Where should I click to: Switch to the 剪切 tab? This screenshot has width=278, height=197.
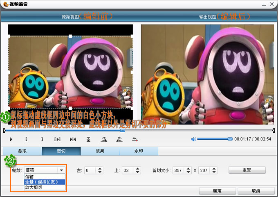[61, 151]
